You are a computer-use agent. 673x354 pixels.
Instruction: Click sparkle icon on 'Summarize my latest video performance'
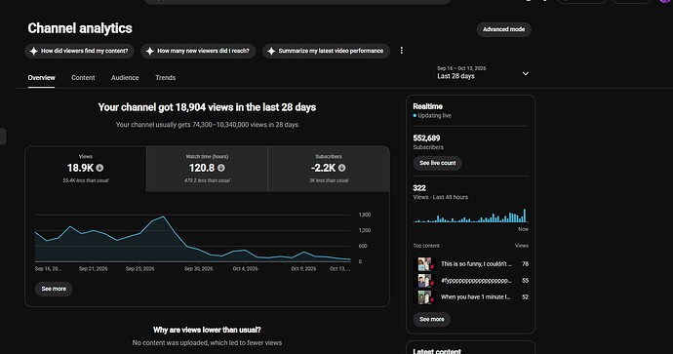(271, 51)
